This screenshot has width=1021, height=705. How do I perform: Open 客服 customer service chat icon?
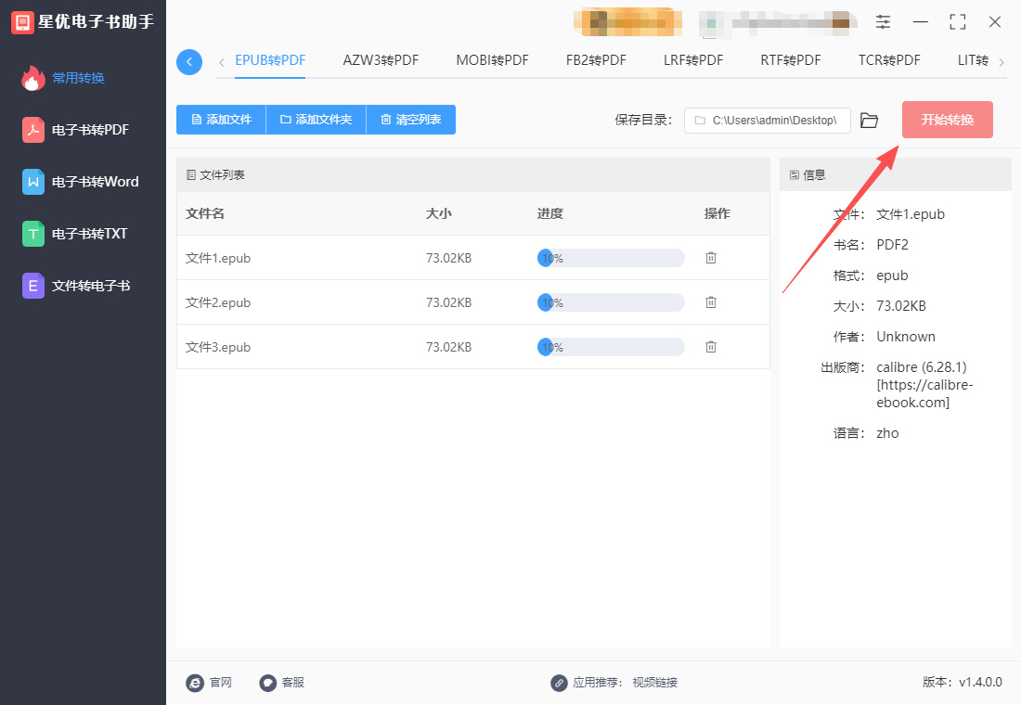tap(268, 683)
